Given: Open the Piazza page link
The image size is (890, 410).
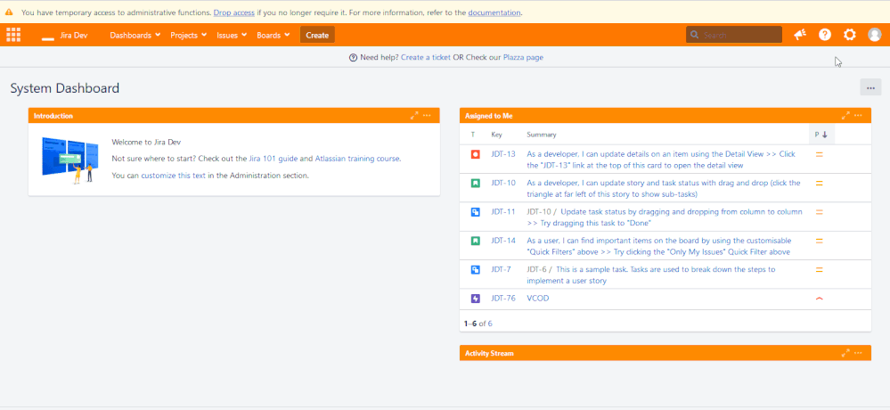Looking at the screenshot, I should [x=523, y=57].
